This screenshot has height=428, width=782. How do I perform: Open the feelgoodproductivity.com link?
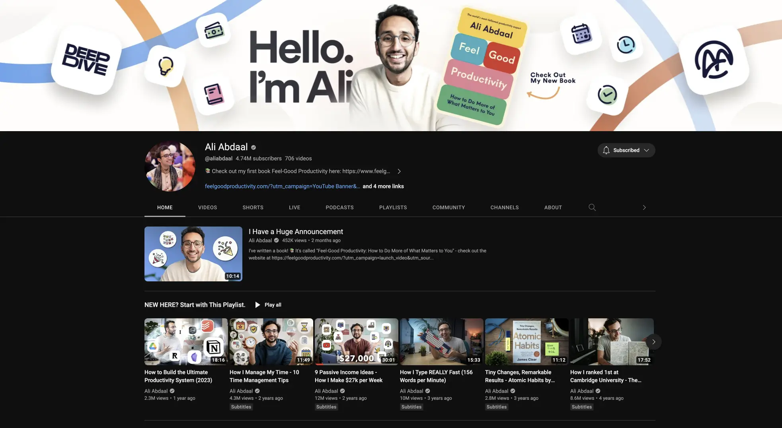point(283,186)
